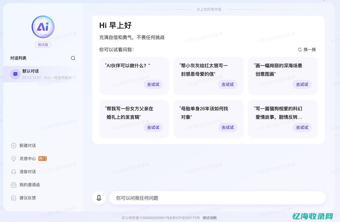The width and height of the screenshot is (340, 222).
Task: Click 去试试 on 婚礼上的发言稿 card
Action: tap(153, 128)
